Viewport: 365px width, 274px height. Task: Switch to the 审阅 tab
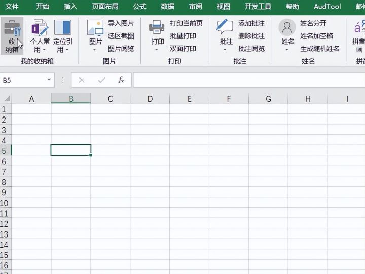coord(196,6)
